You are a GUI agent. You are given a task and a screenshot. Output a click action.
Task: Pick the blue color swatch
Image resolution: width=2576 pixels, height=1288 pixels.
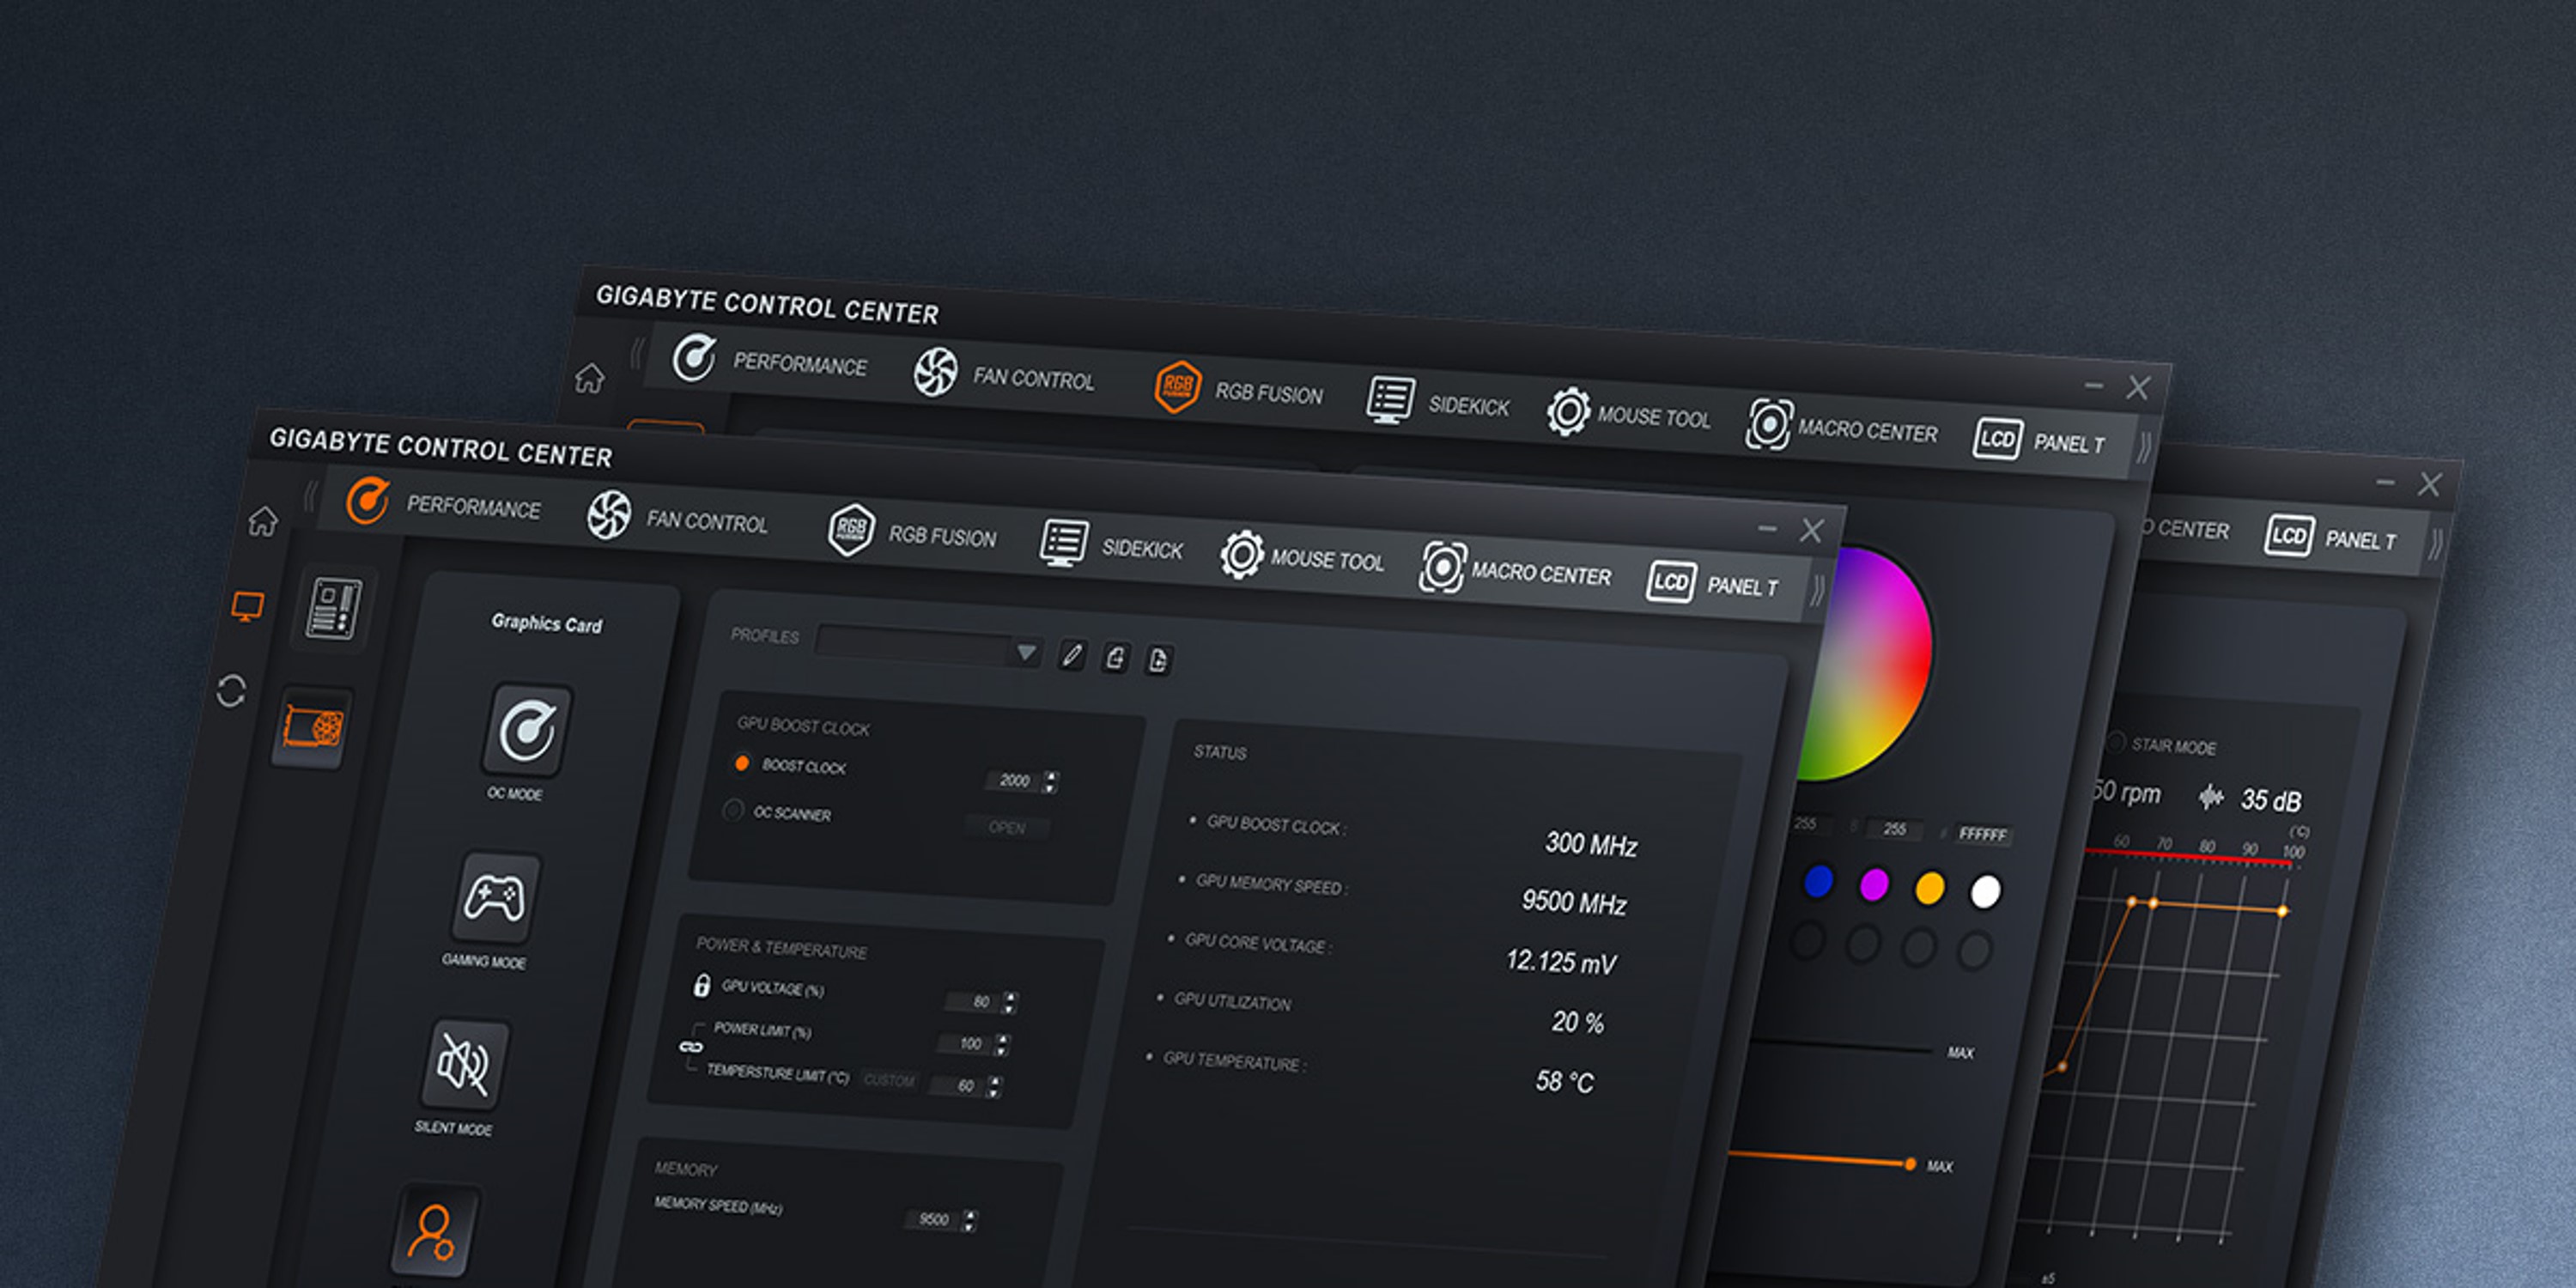coord(1818,881)
